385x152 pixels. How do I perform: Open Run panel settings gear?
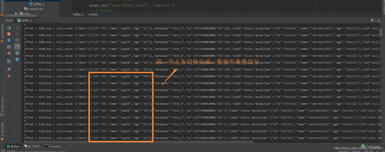[373, 20]
